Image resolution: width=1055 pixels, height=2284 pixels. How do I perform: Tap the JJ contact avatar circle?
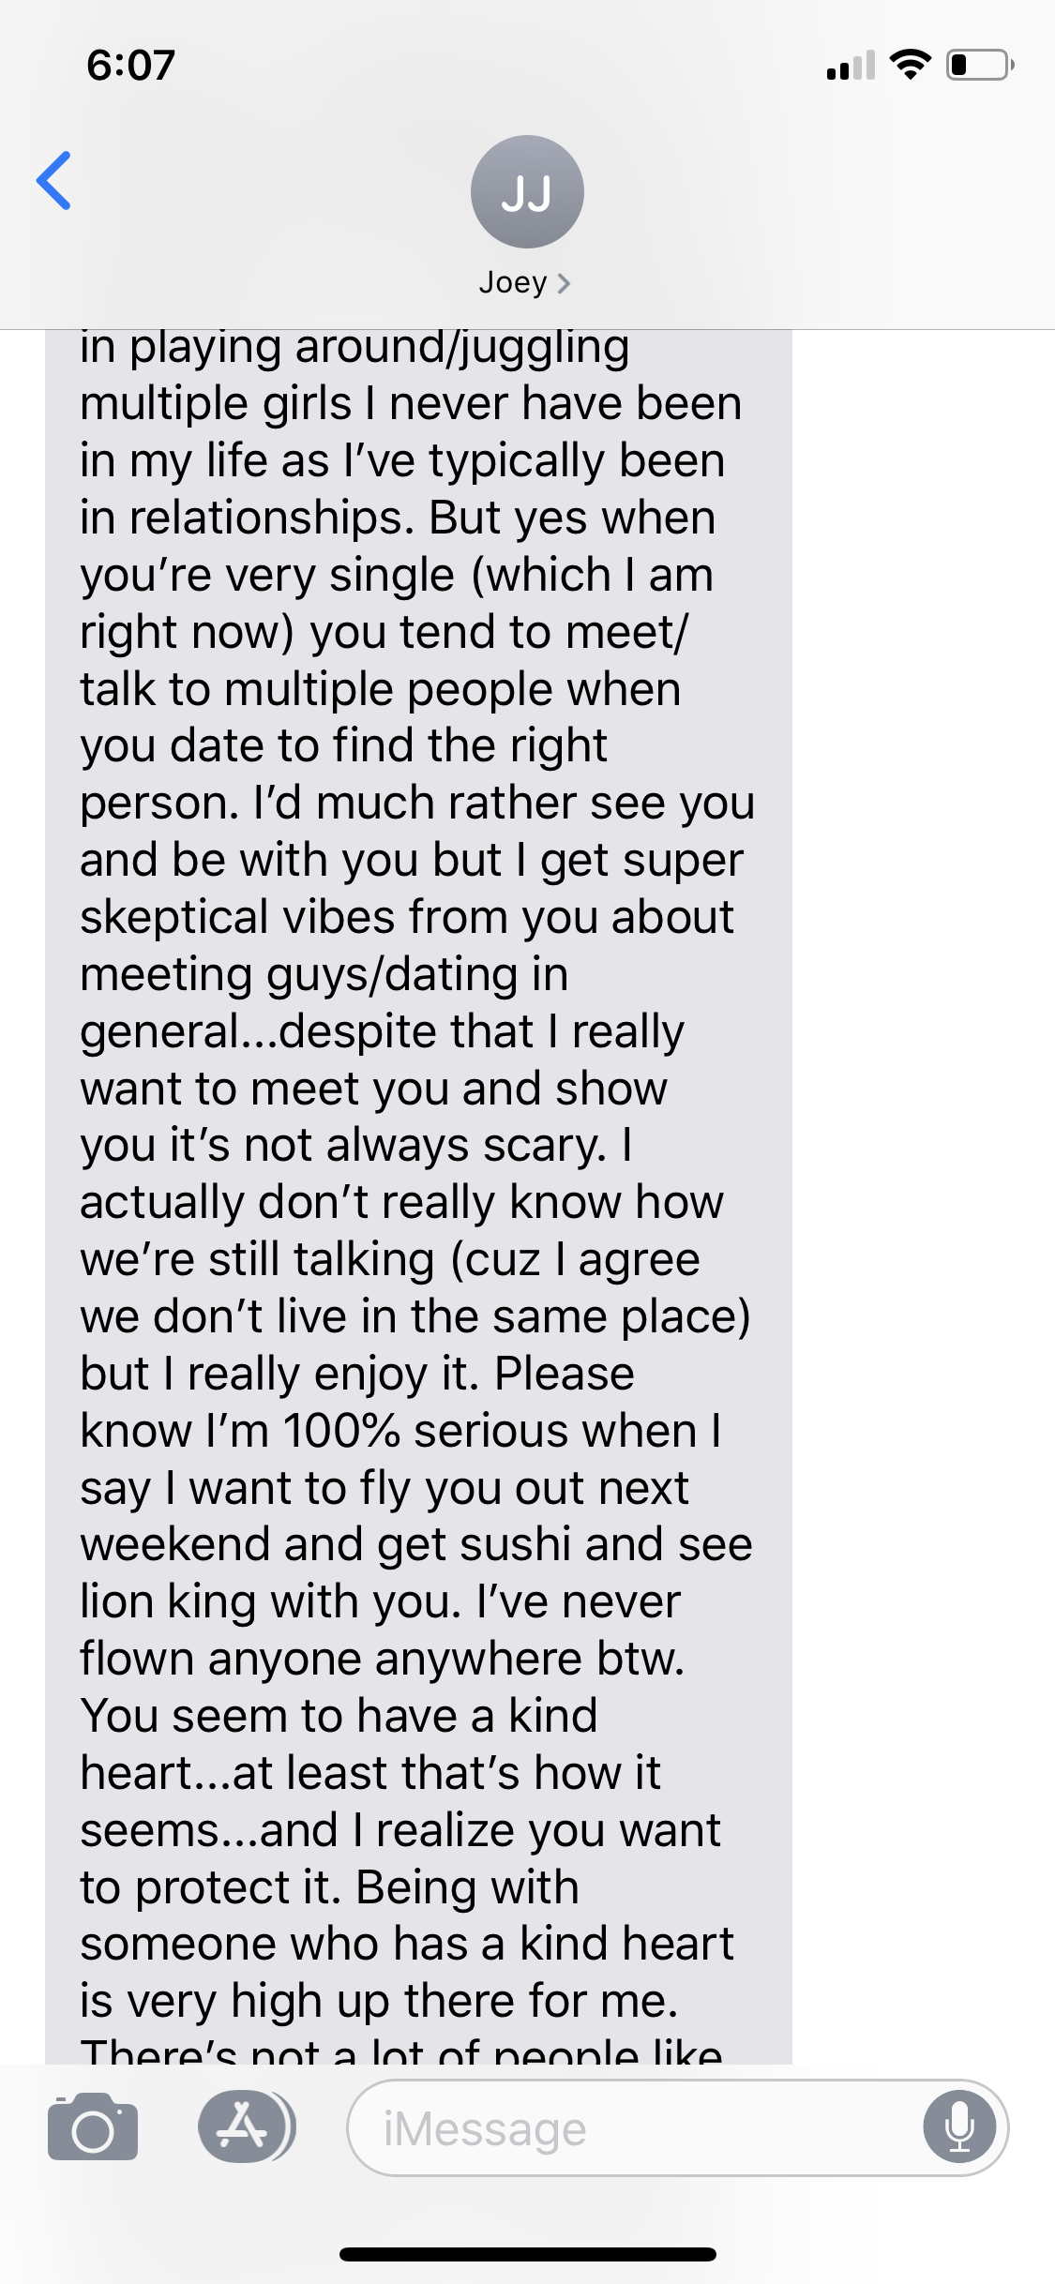(527, 191)
